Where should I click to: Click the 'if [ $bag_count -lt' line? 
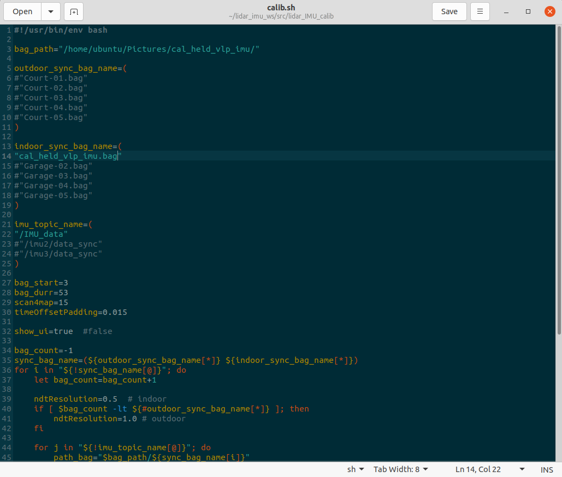click(171, 409)
